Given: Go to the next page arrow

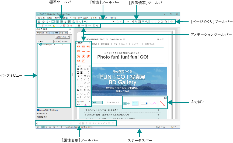Looking at the screenshot, I should pos(159,22).
